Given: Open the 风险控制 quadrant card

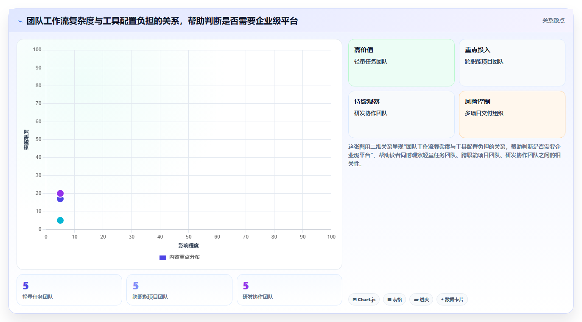Looking at the screenshot, I should 512,114.
